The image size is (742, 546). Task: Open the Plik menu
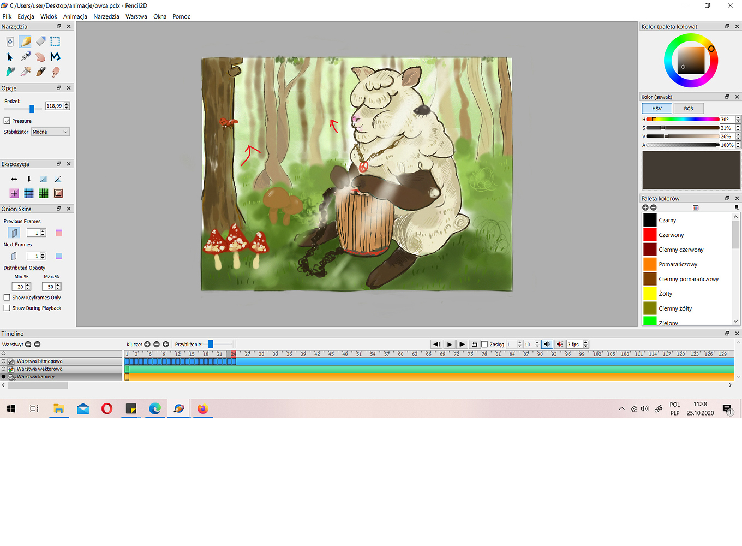7,16
